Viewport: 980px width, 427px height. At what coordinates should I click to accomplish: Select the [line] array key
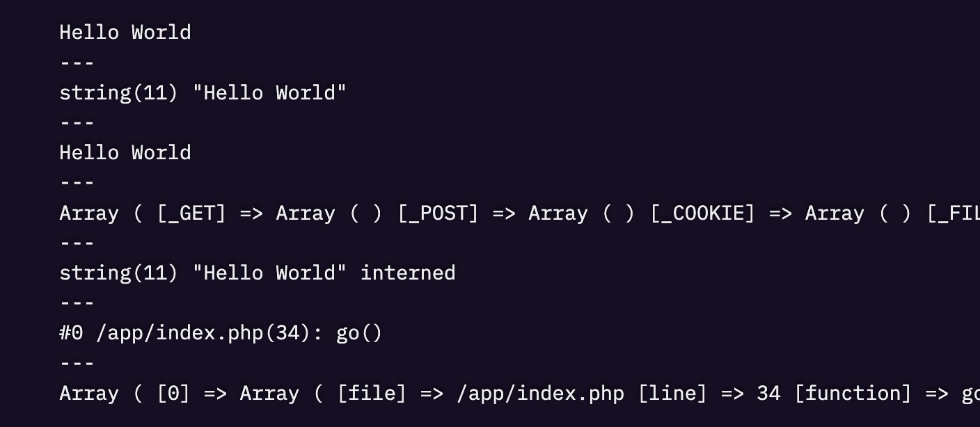[672, 394]
